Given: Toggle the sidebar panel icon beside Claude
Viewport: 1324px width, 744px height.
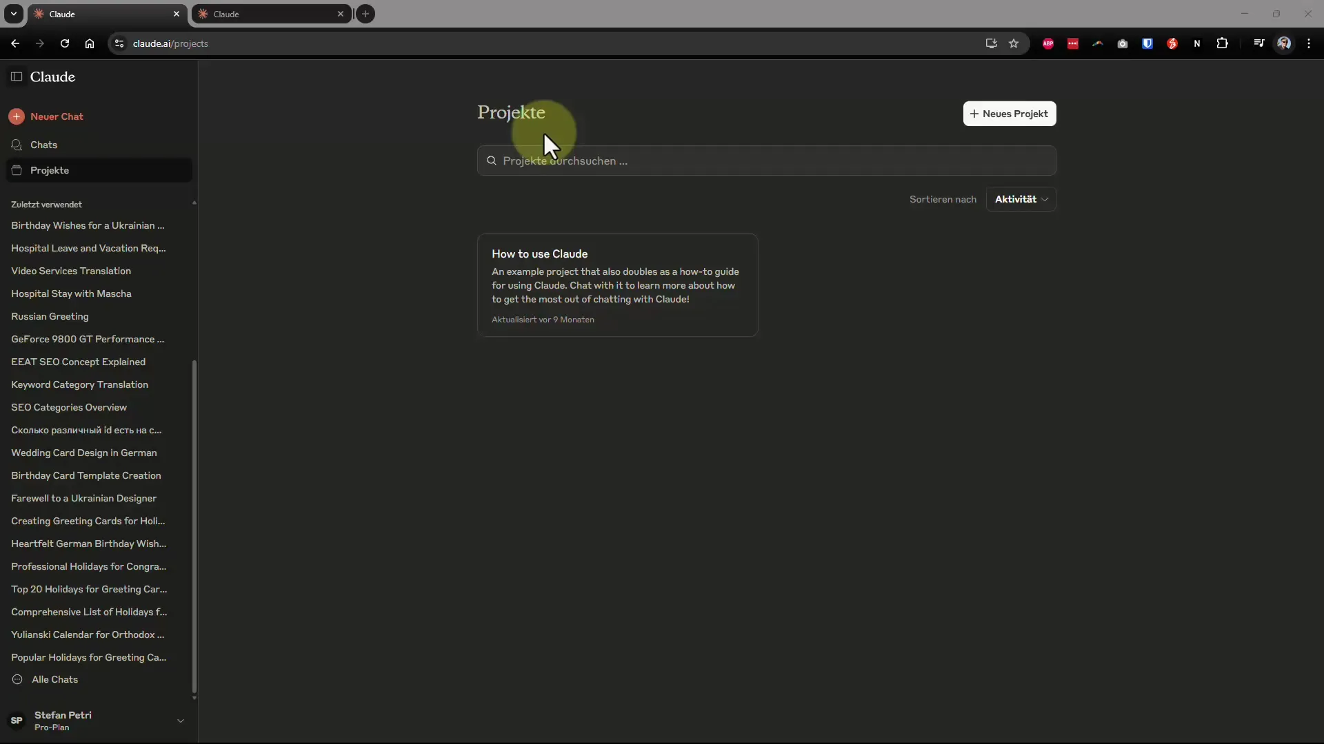Looking at the screenshot, I should [17, 76].
